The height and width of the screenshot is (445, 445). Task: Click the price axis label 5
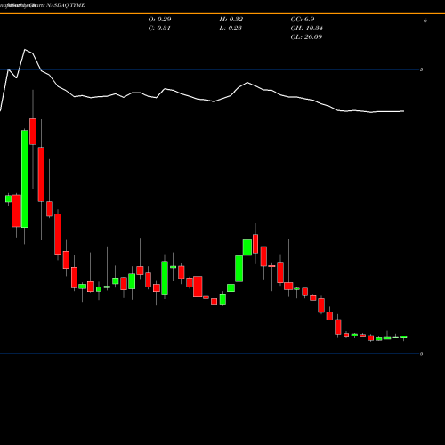click(421, 69)
